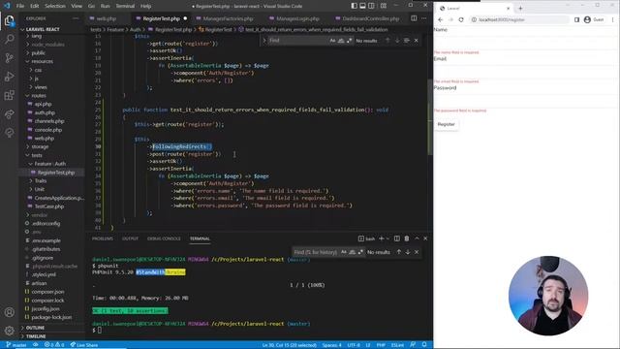Open composer.json in the explorer
The image size is (620, 349).
point(47,292)
